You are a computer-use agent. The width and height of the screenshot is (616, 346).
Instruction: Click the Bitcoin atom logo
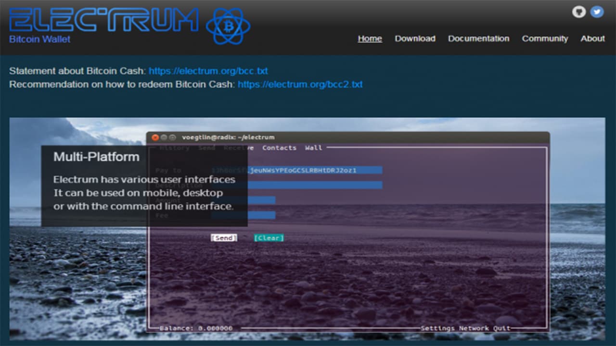point(228,25)
